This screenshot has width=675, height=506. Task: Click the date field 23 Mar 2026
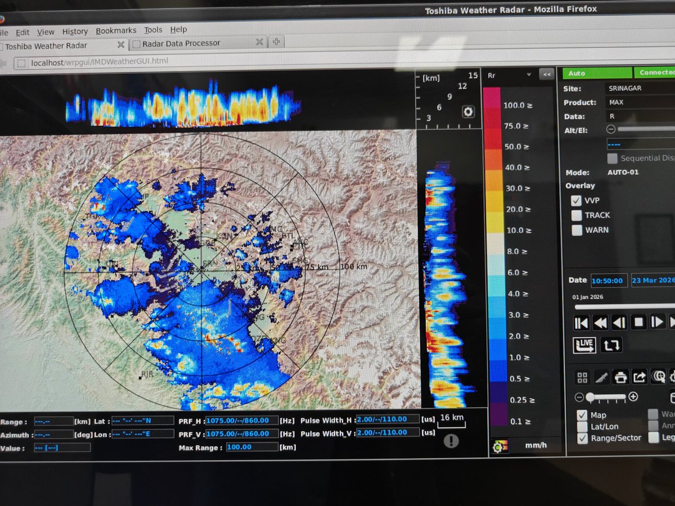653,279
